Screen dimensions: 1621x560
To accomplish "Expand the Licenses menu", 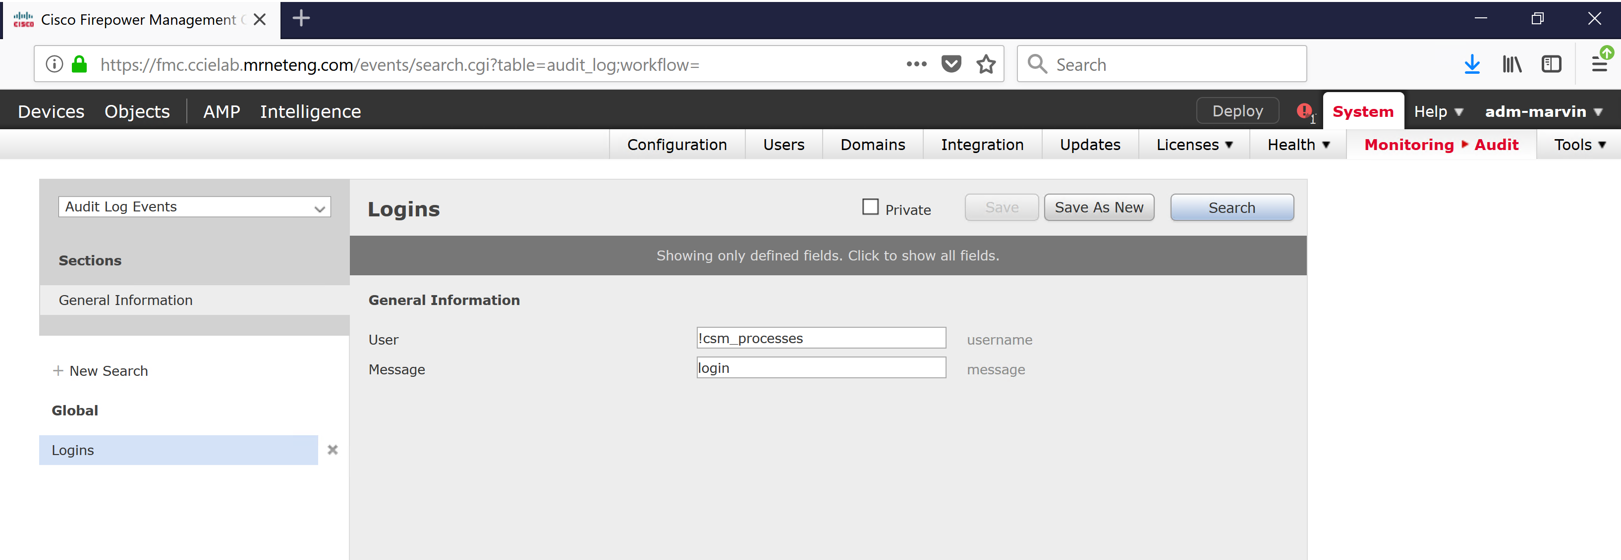I will click(1194, 145).
